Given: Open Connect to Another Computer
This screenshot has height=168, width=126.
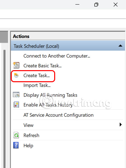Looking at the screenshot, I should pos(57,56).
